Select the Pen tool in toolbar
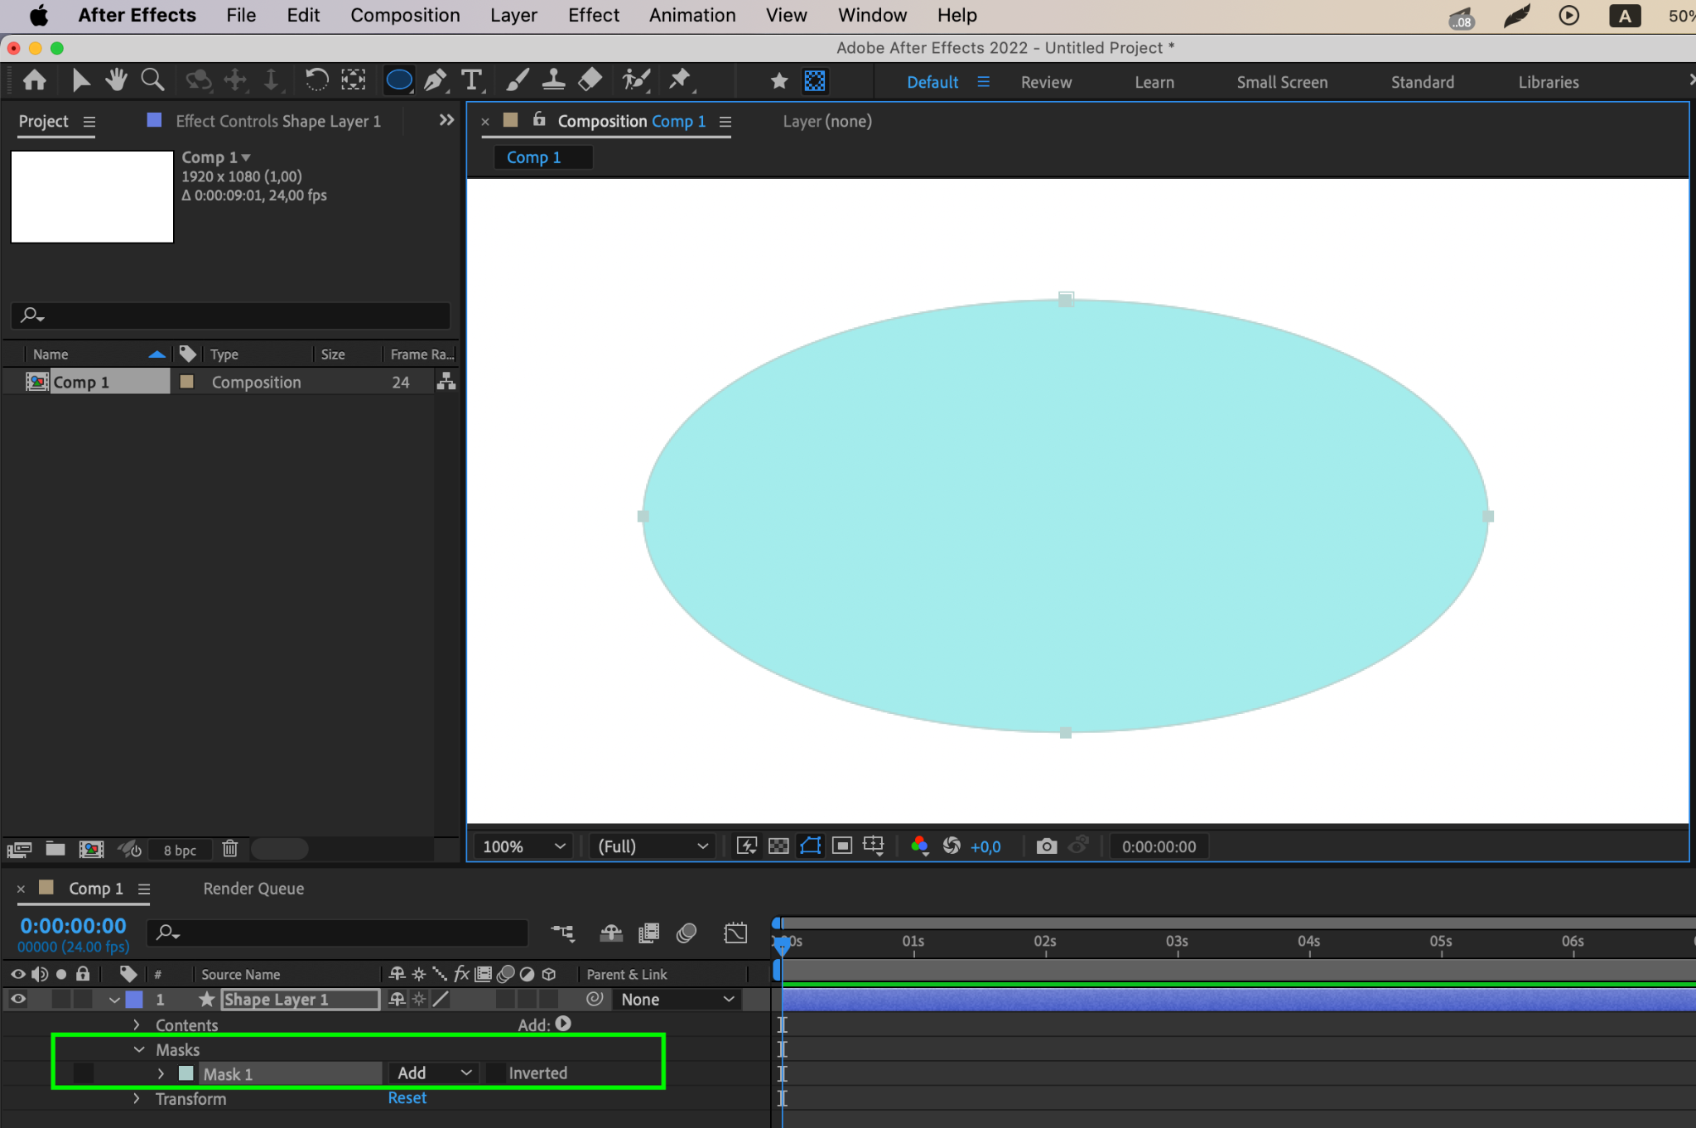This screenshot has width=1696, height=1128. (x=435, y=80)
